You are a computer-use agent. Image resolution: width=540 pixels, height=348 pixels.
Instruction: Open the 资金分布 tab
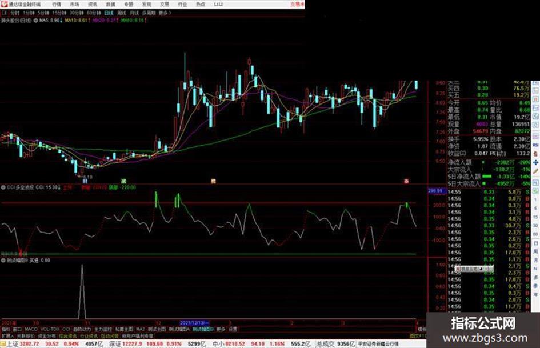pyautogui.click(x=47, y=335)
